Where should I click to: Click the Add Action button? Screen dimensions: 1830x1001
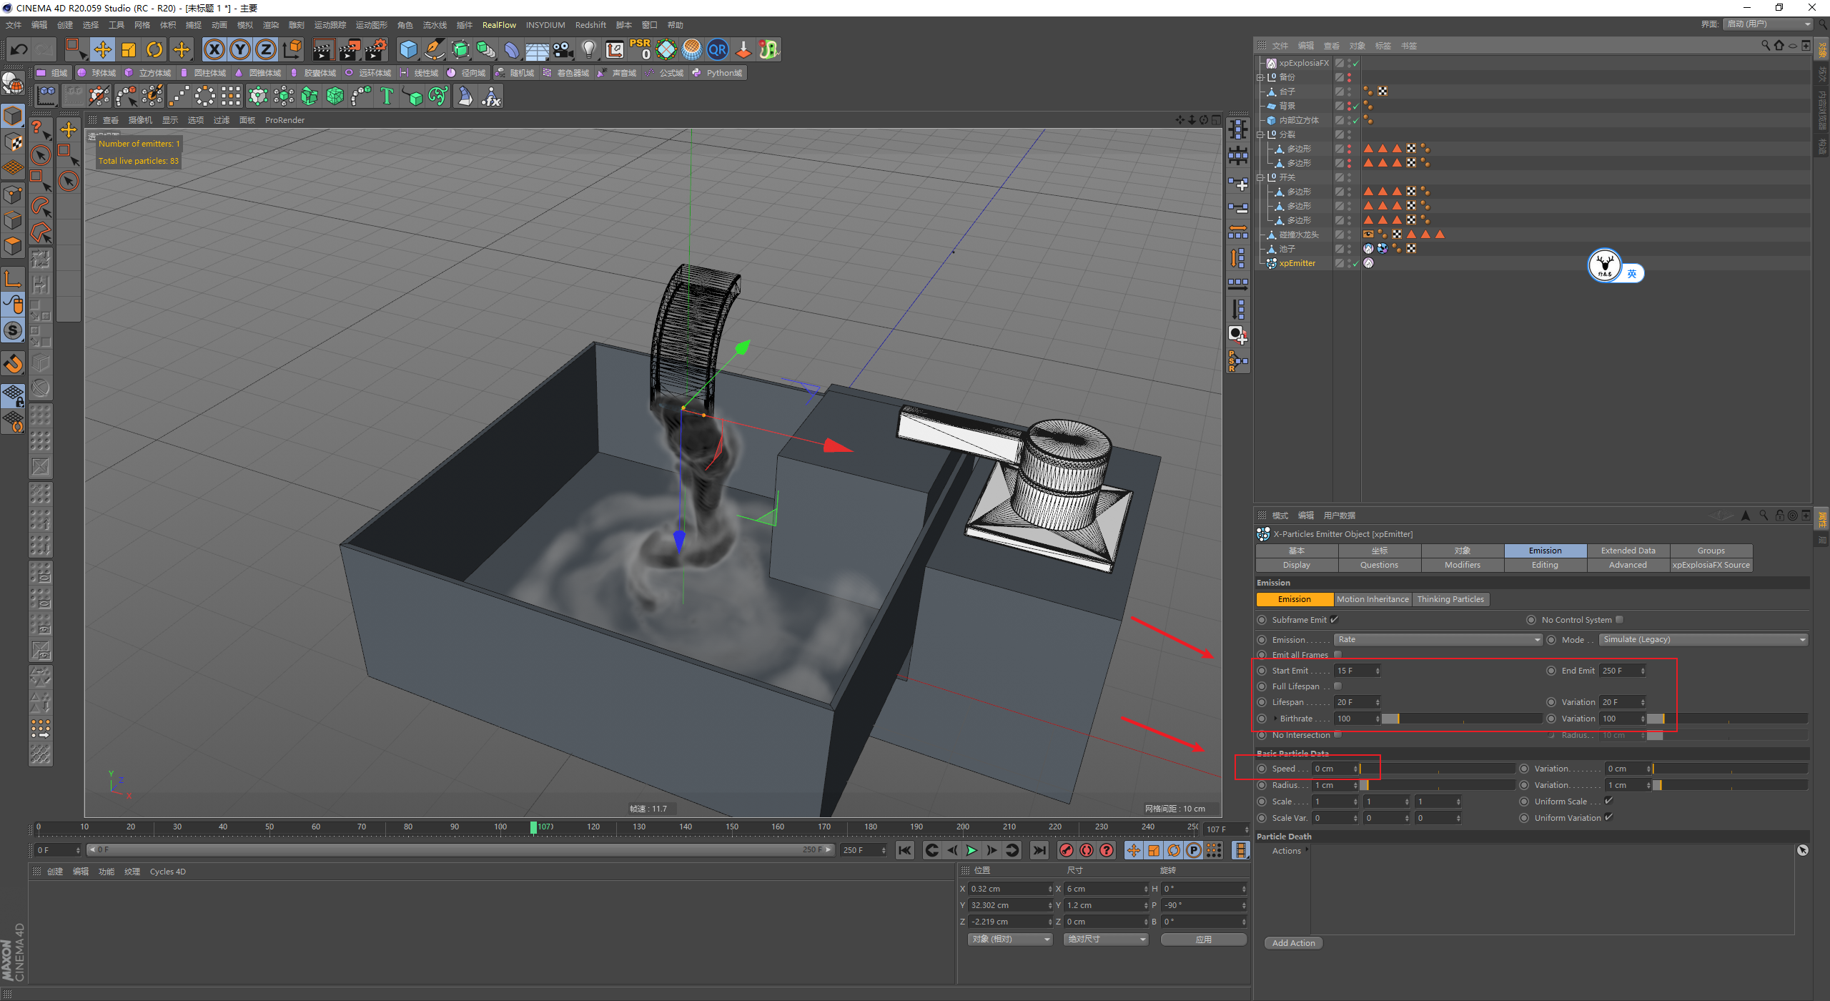1292,943
